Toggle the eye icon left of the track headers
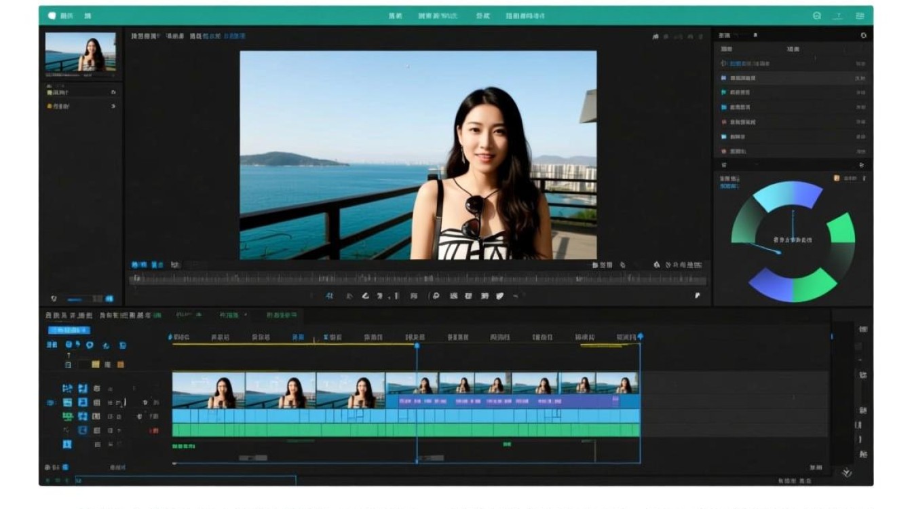This screenshot has width=912, height=509. 50,402
